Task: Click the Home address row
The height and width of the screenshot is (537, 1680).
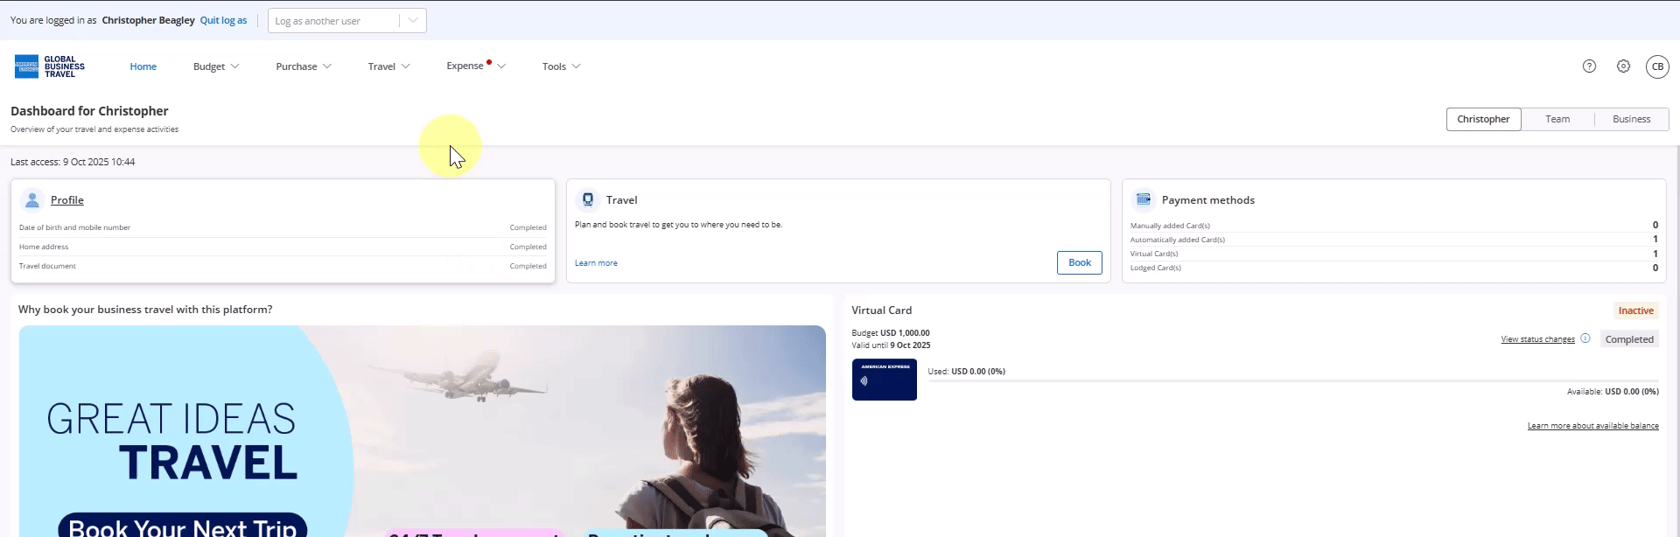Action: coord(283,247)
